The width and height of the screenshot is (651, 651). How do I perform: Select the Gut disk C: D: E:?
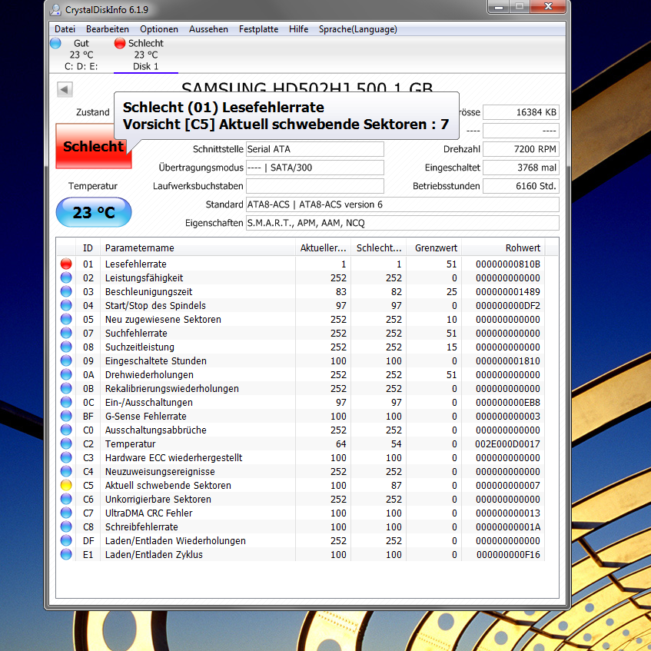point(81,55)
